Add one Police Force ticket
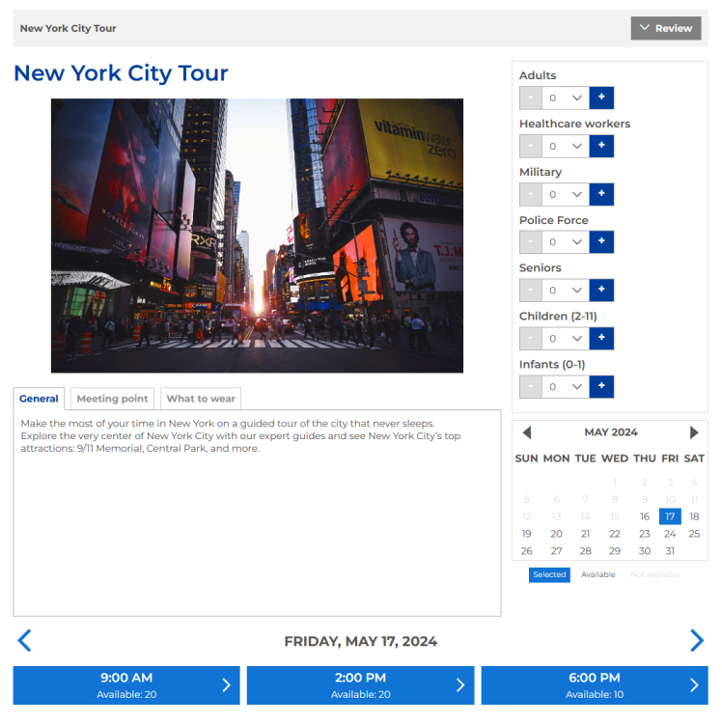722x724 pixels. pos(601,242)
